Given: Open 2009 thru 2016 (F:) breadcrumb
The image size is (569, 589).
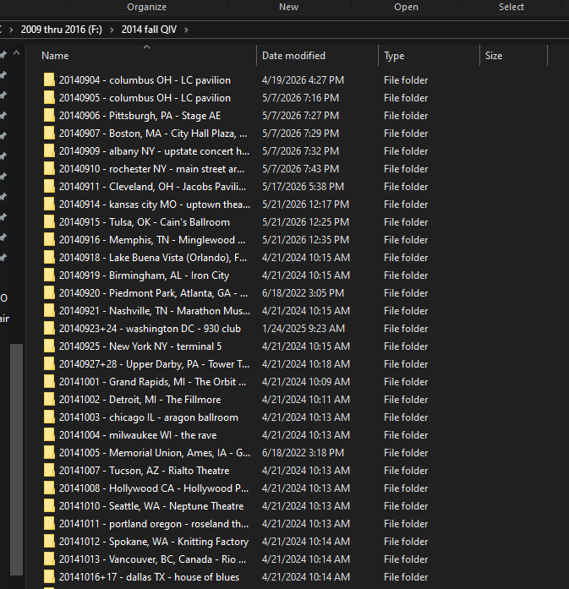Looking at the screenshot, I should 61,30.
